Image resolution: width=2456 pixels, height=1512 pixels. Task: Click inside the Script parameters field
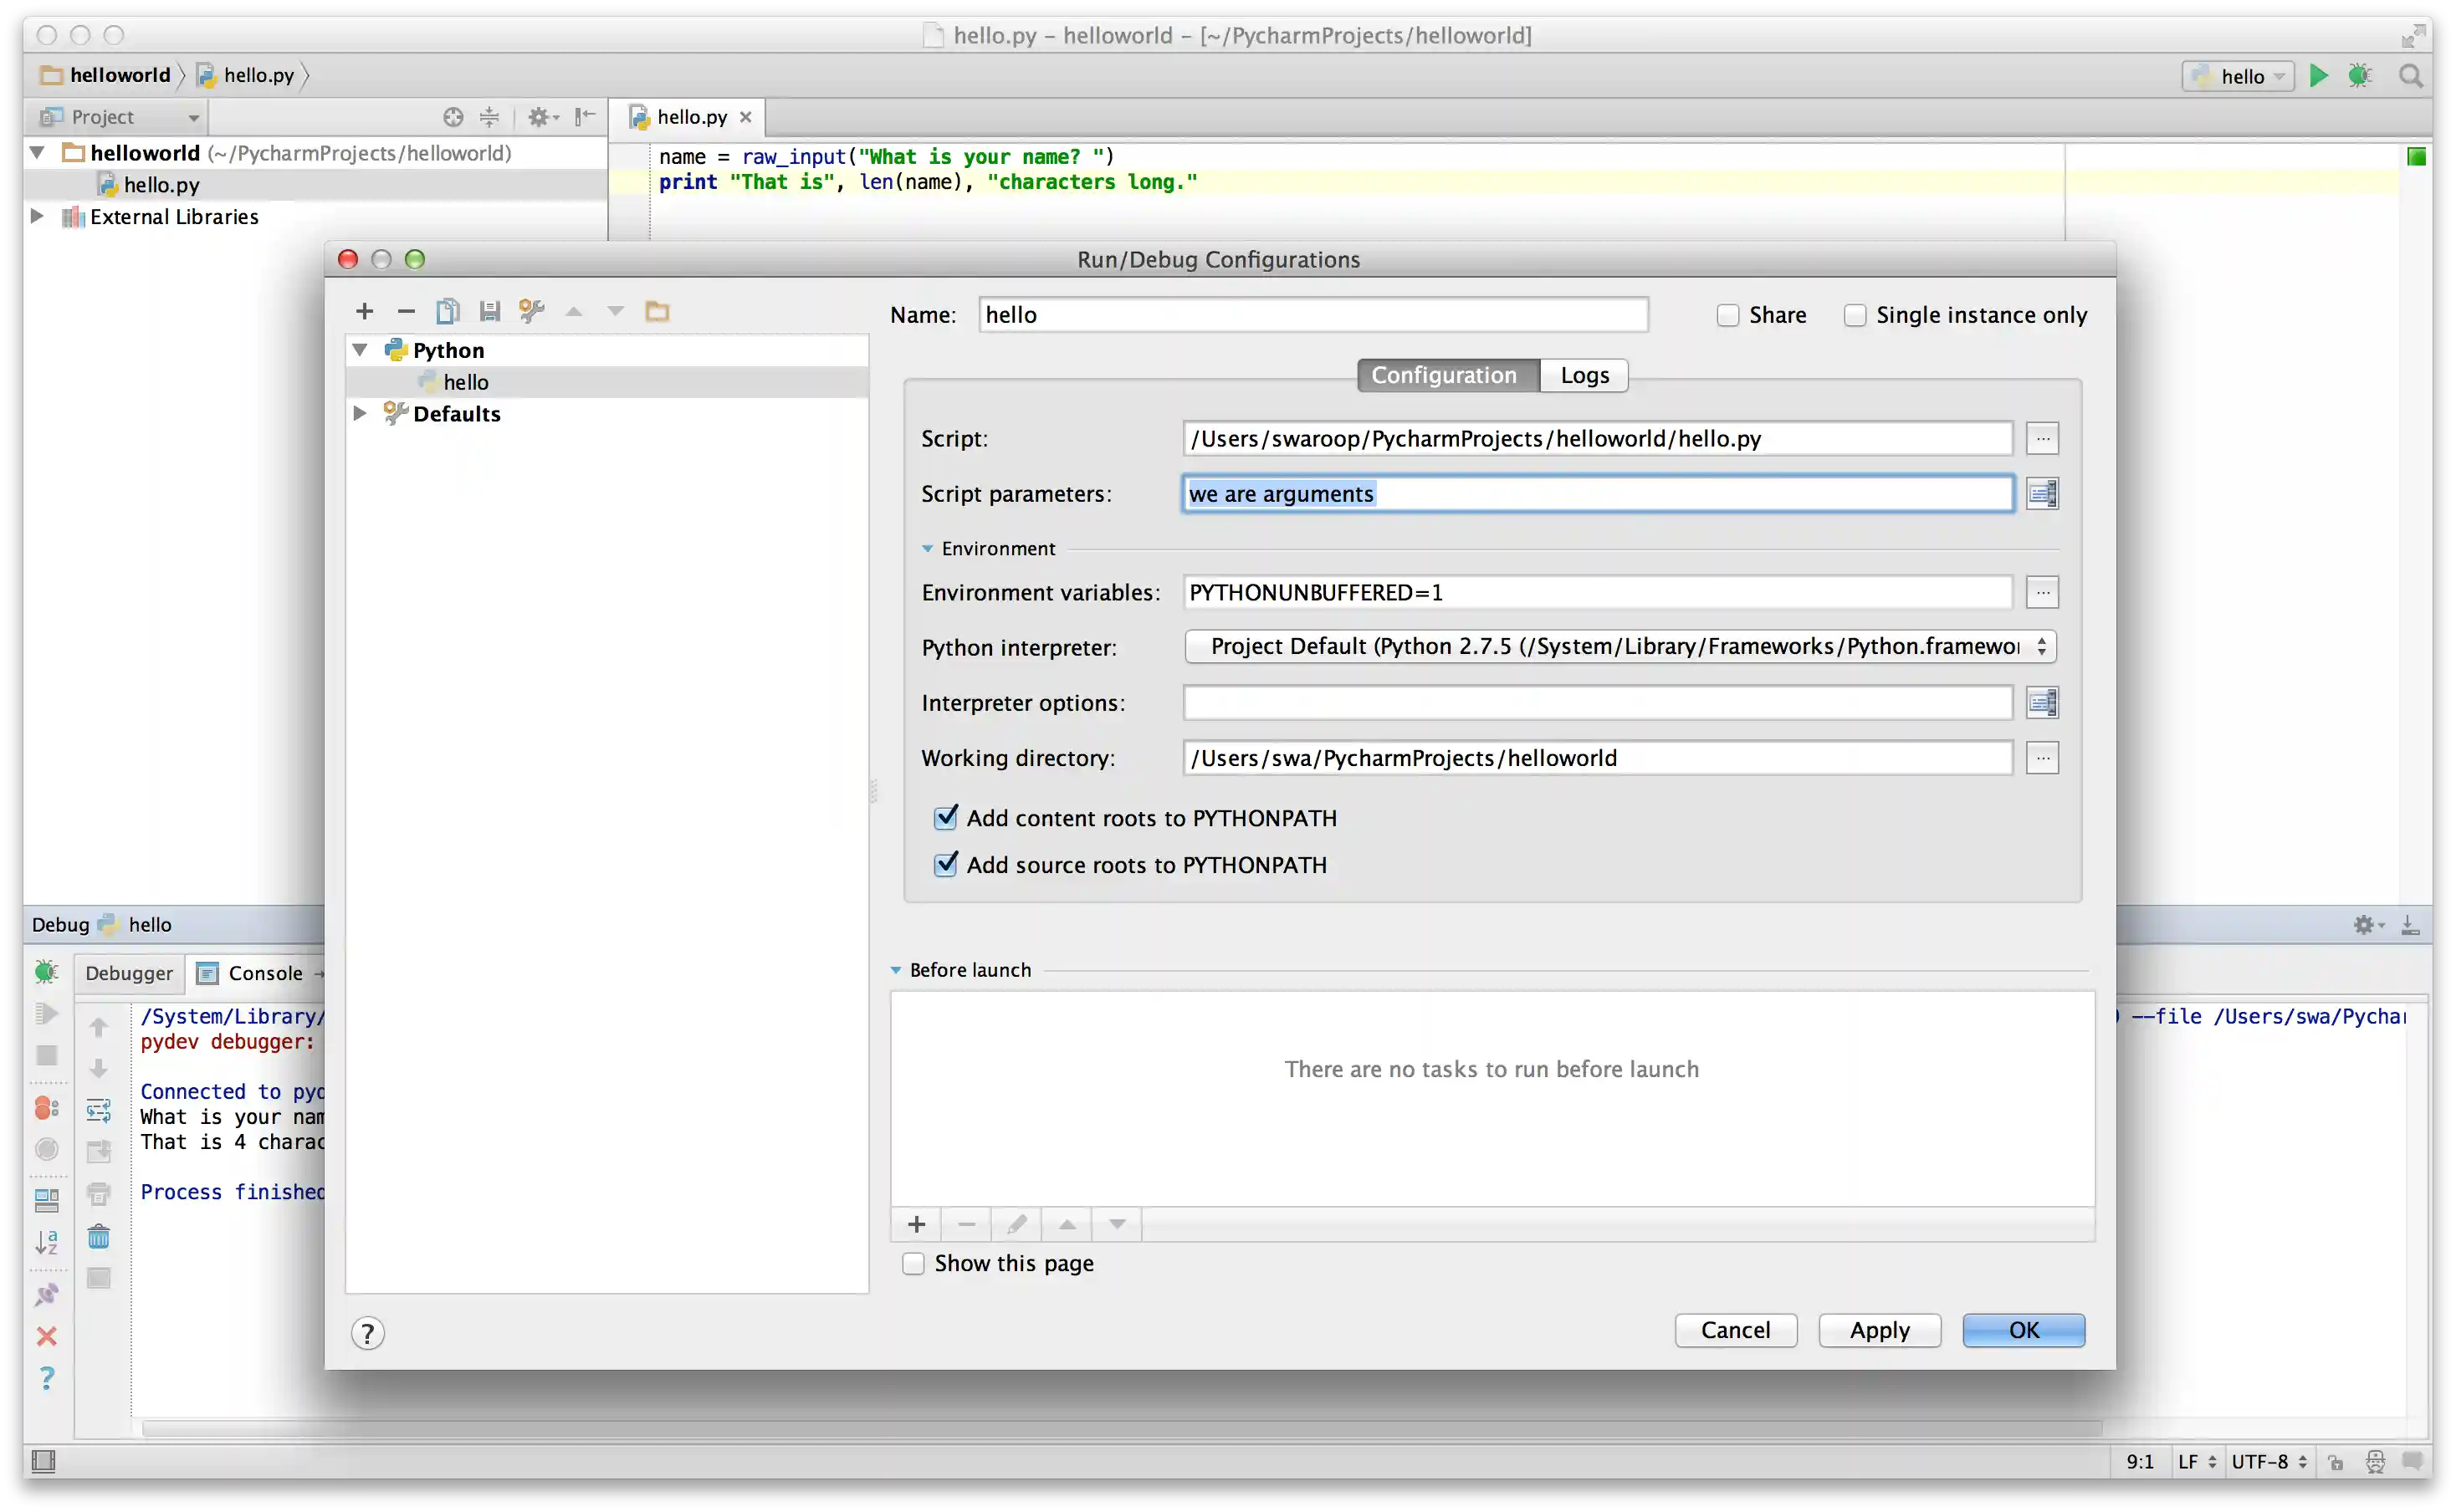tap(1600, 493)
